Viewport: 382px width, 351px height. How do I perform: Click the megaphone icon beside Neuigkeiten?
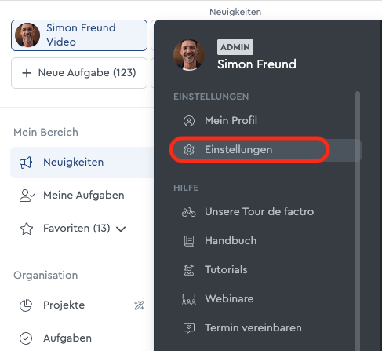[x=26, y=163]
